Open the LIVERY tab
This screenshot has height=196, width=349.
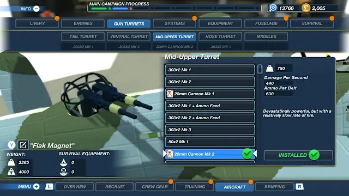[37, 23]
